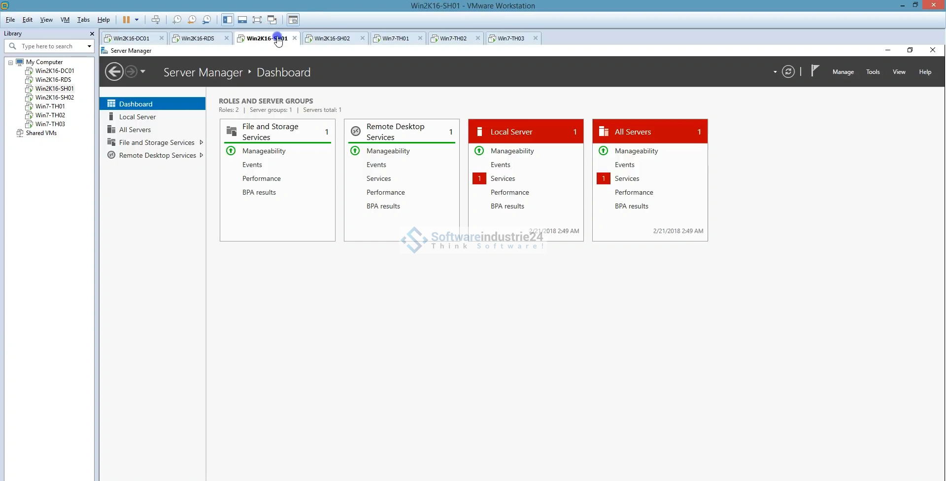Open the notifications flag icon
Viewport: 946px width, 481px height.
pyautogui.click(x=815, y=71)
